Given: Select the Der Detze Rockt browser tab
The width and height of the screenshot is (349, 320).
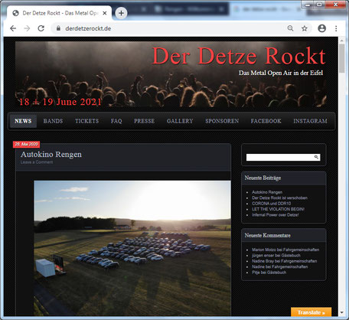Looking at the screenshot, I should pyautogui.click(x=59, y=13).
